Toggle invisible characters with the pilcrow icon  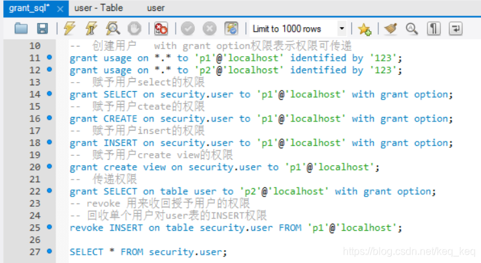coord(433,28)
